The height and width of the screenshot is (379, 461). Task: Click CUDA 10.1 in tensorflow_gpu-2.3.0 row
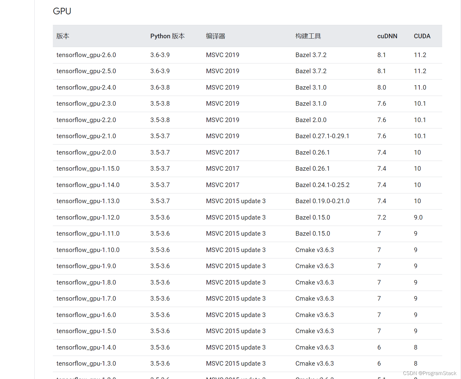click(420, 104)
